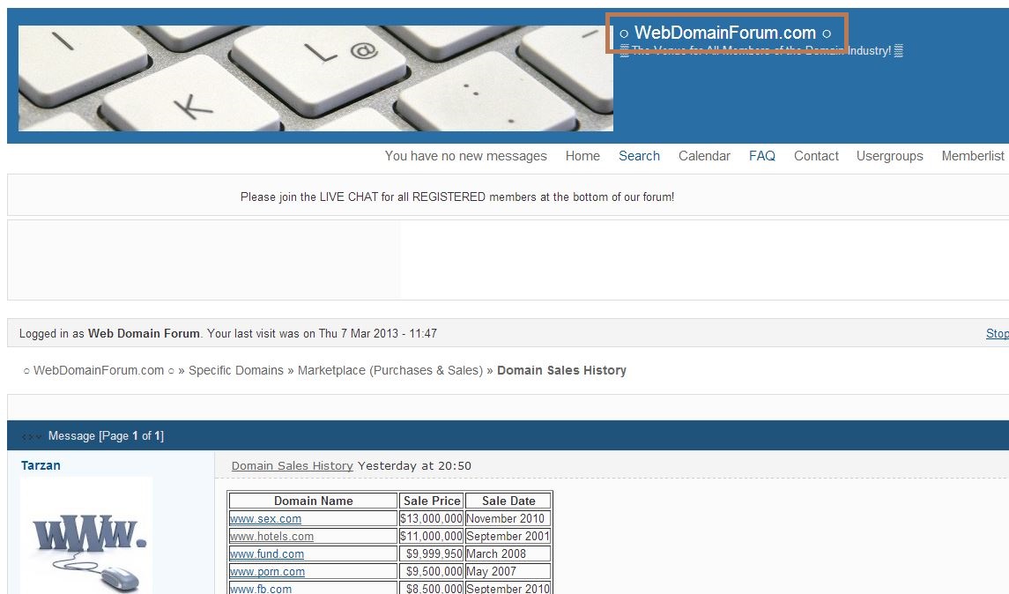This screenshot has height=594, width=1009.
Task: Open the Specific Domains breadcrumb
Action: pyautogui.click(x=235, y=370)
